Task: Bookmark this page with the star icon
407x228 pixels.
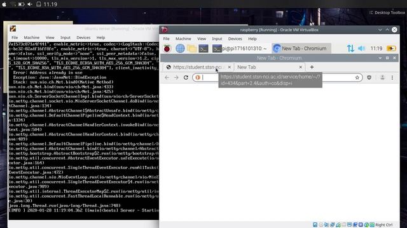Action: click(x=357, y=77)
